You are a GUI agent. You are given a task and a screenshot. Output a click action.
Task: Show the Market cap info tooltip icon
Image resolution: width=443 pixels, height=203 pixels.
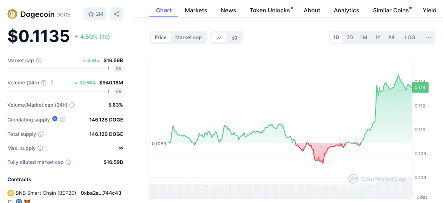[x=39, y=61]
